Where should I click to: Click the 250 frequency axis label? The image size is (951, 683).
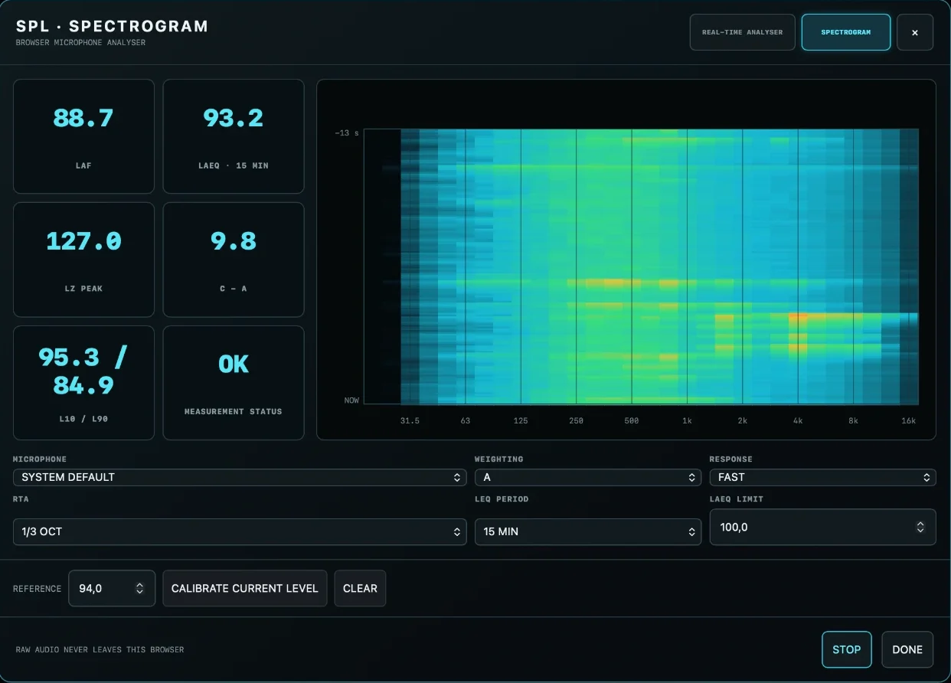[x=576, y=420]
